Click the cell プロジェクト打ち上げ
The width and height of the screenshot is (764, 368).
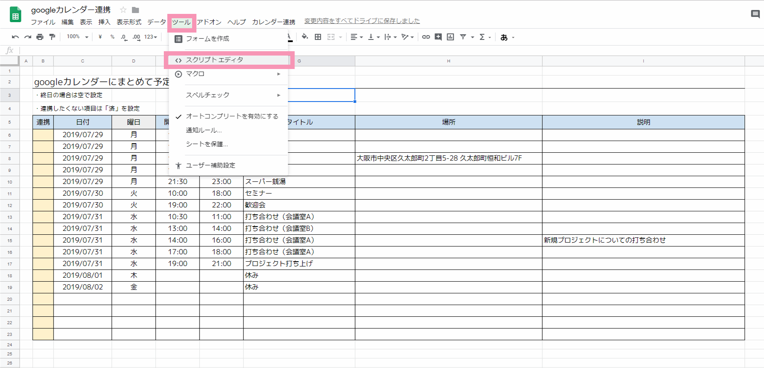[x=299, y=264]
